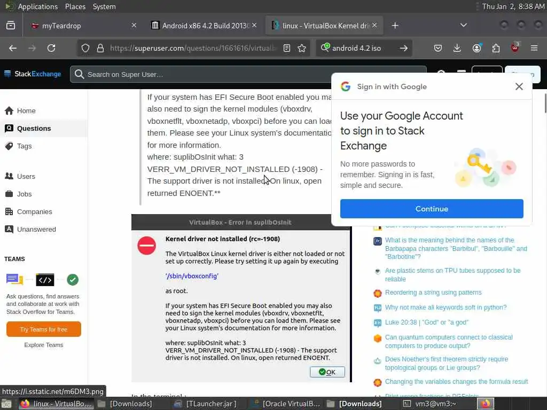Click Continue in Google sign-in popup
The image size is (547, 410).
pyautogui.click(x=432, y=209)
